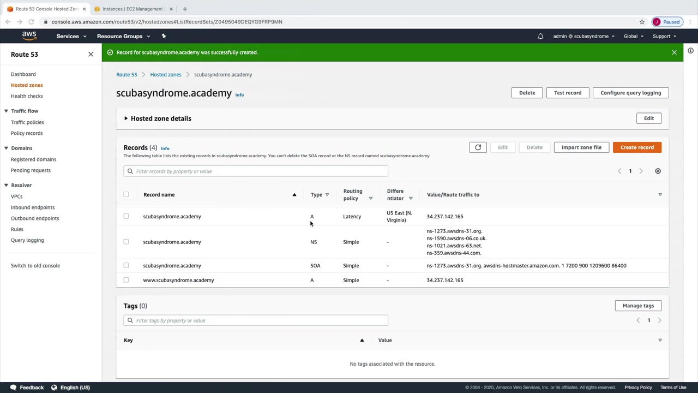Check the NS record row checkbox

click(x=126, y=242)
